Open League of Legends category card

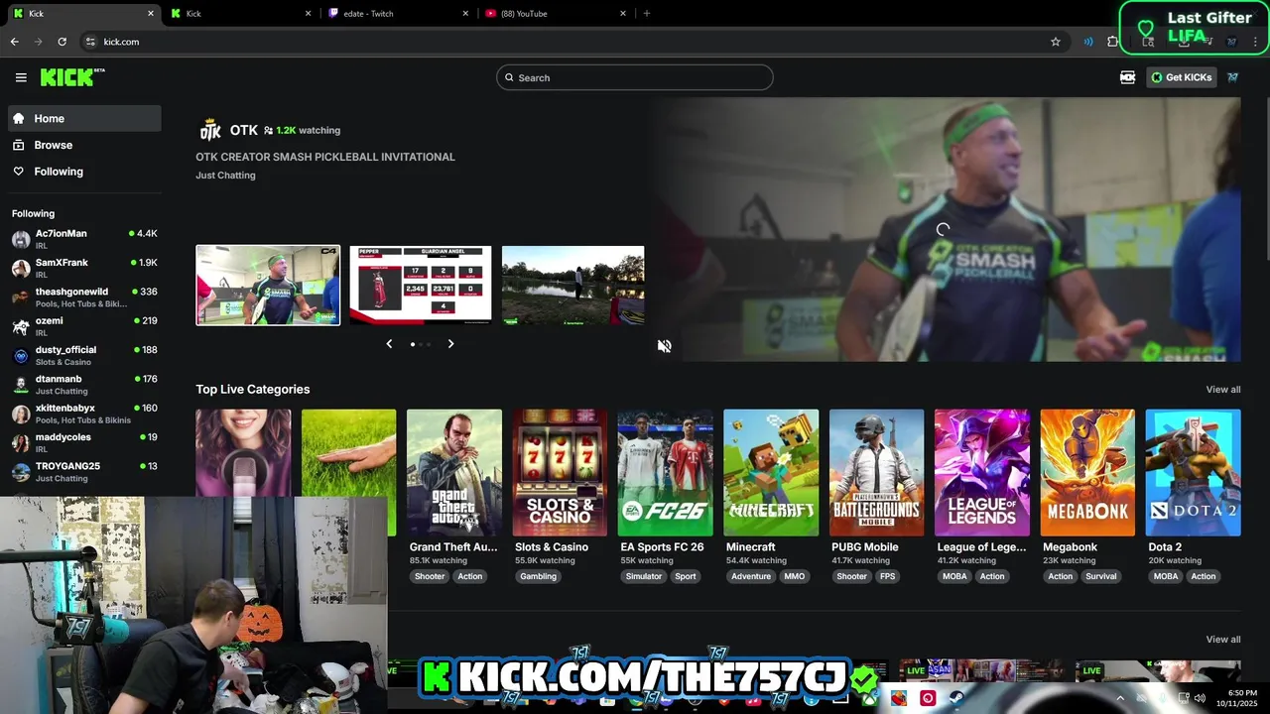(x=982, y=473)
